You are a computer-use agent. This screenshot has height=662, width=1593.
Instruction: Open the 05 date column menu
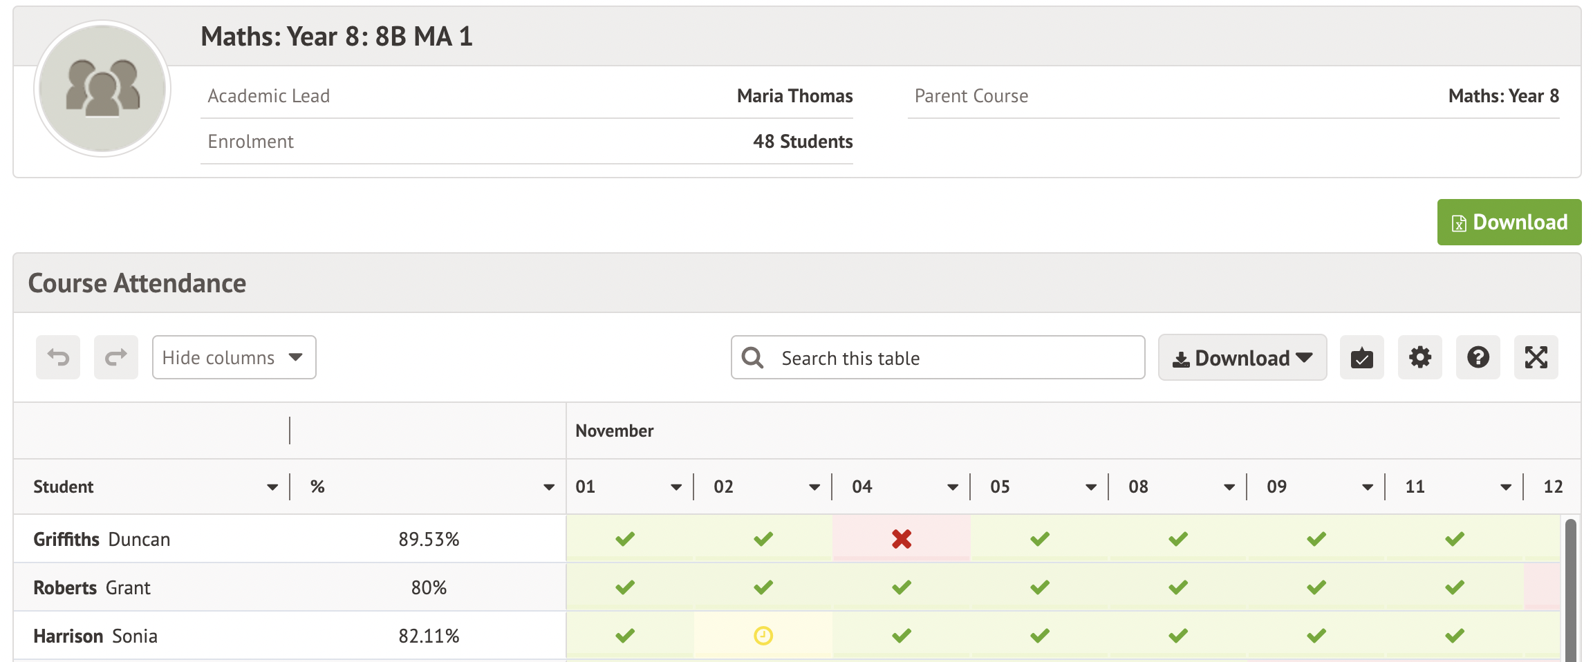point(1091,487)
